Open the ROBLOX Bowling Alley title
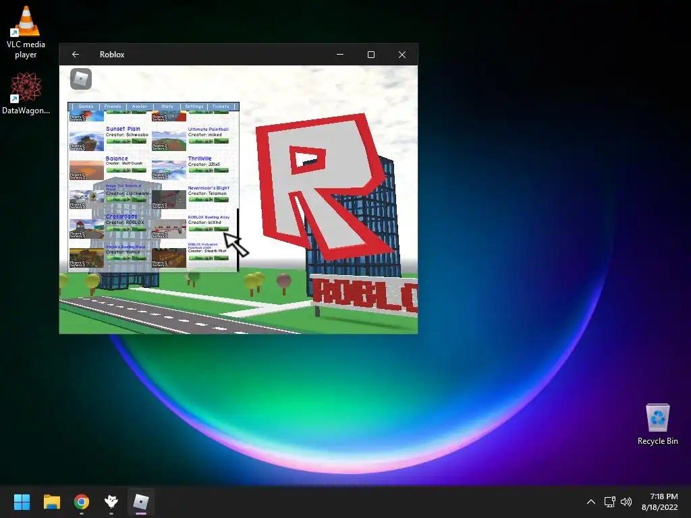This screenshot has width=691, height=518. [209, 217]
